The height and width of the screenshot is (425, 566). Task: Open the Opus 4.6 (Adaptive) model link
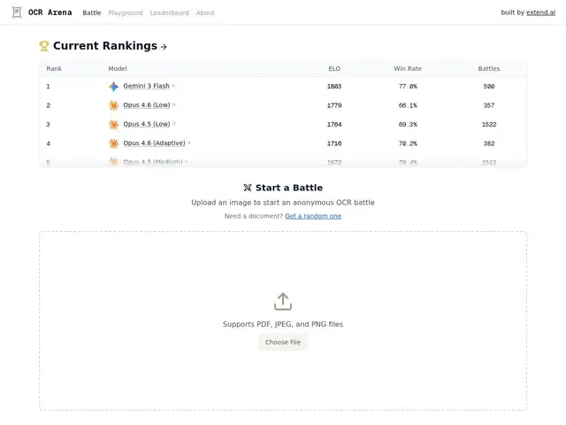pos(154,143)
